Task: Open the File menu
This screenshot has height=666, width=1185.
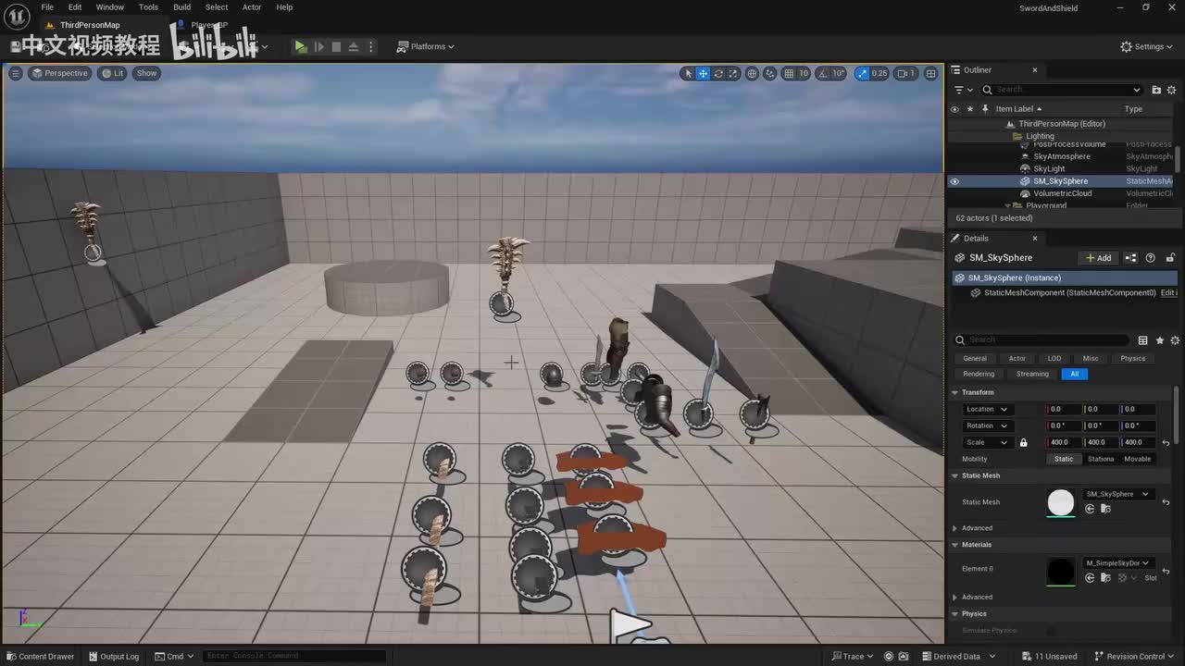Action: click(47, 7)
